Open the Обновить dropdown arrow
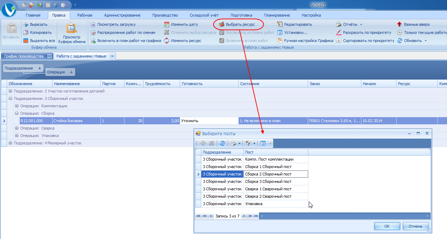447x239 pixels. (x=425, y=41)
